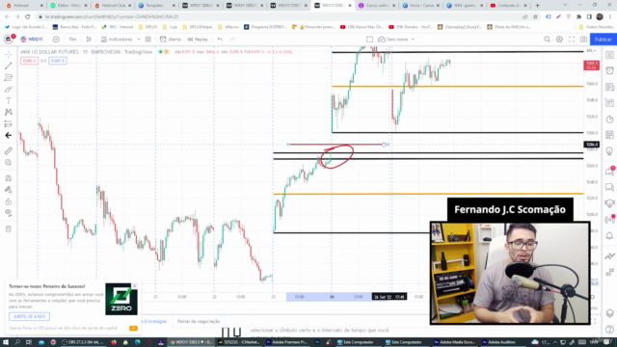Remove drawings with the trash icon
The image size is (617, 347).
tap(9, 229)
